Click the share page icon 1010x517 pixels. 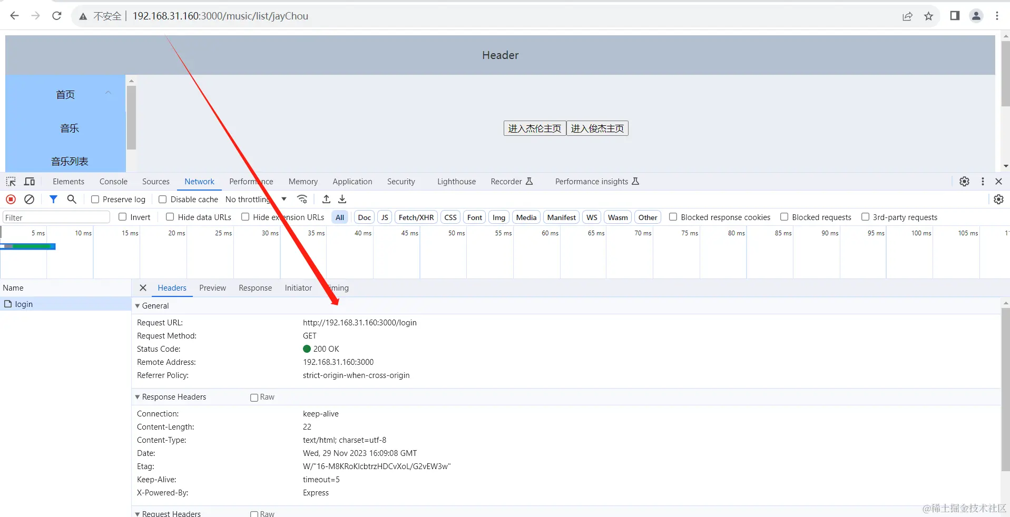[907, 16]
